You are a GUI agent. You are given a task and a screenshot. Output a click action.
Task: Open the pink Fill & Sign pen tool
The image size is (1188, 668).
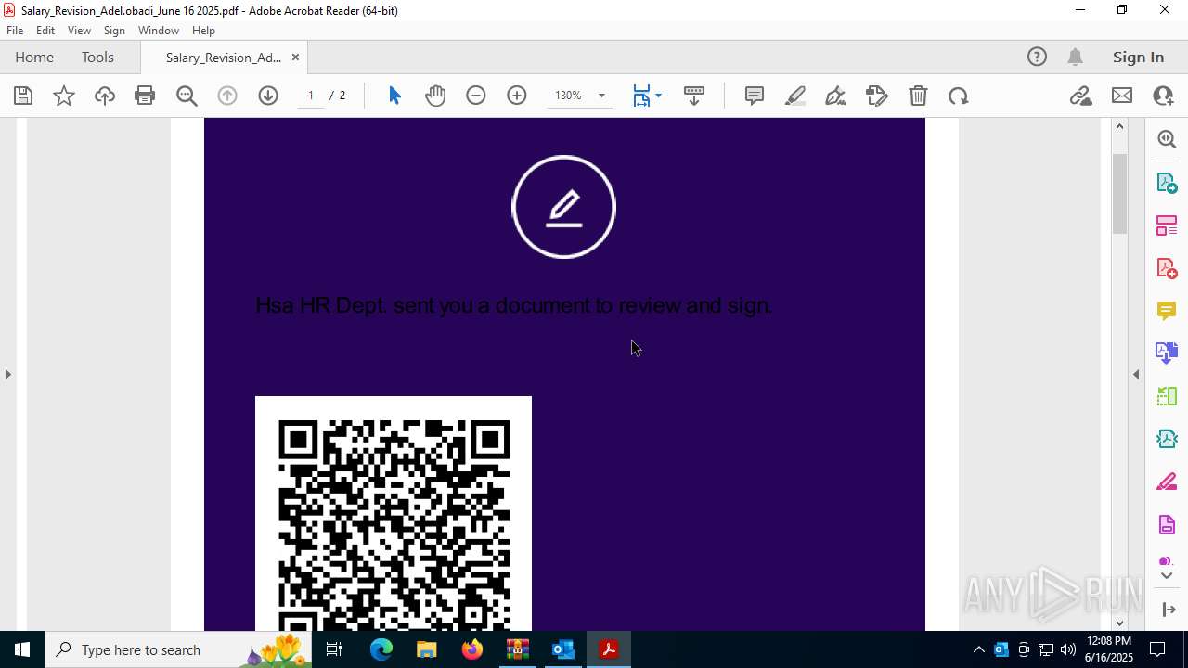(x=1167, y=482)
